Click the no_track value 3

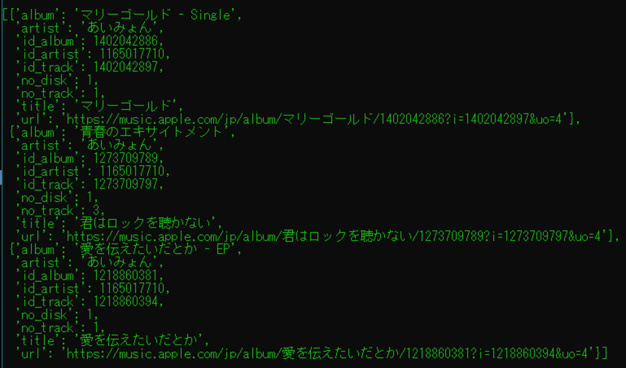pos(96,210)
